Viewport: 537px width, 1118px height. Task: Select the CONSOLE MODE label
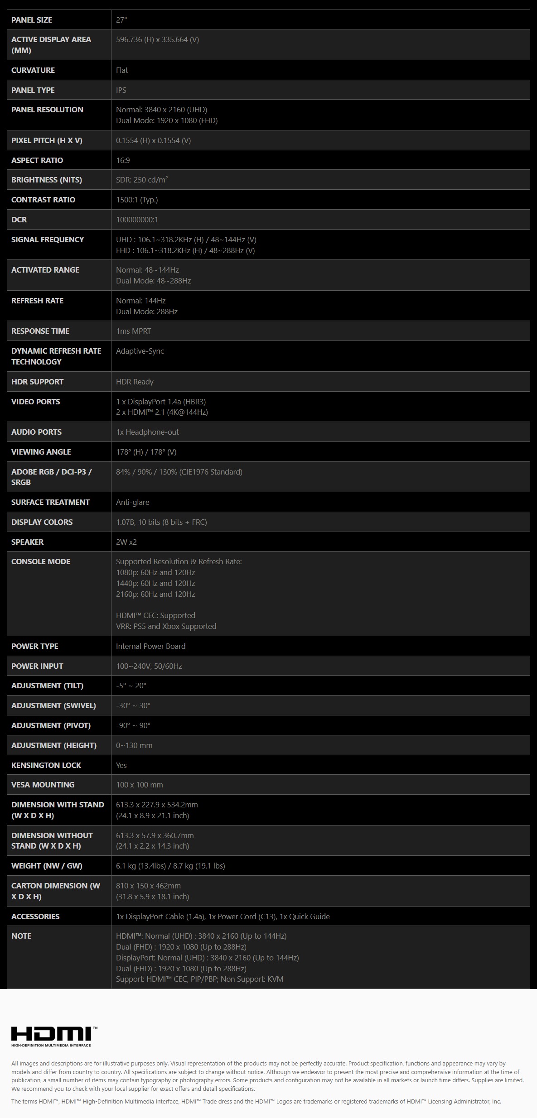[41, 561]
